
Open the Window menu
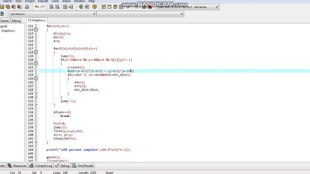click(79, 1)
